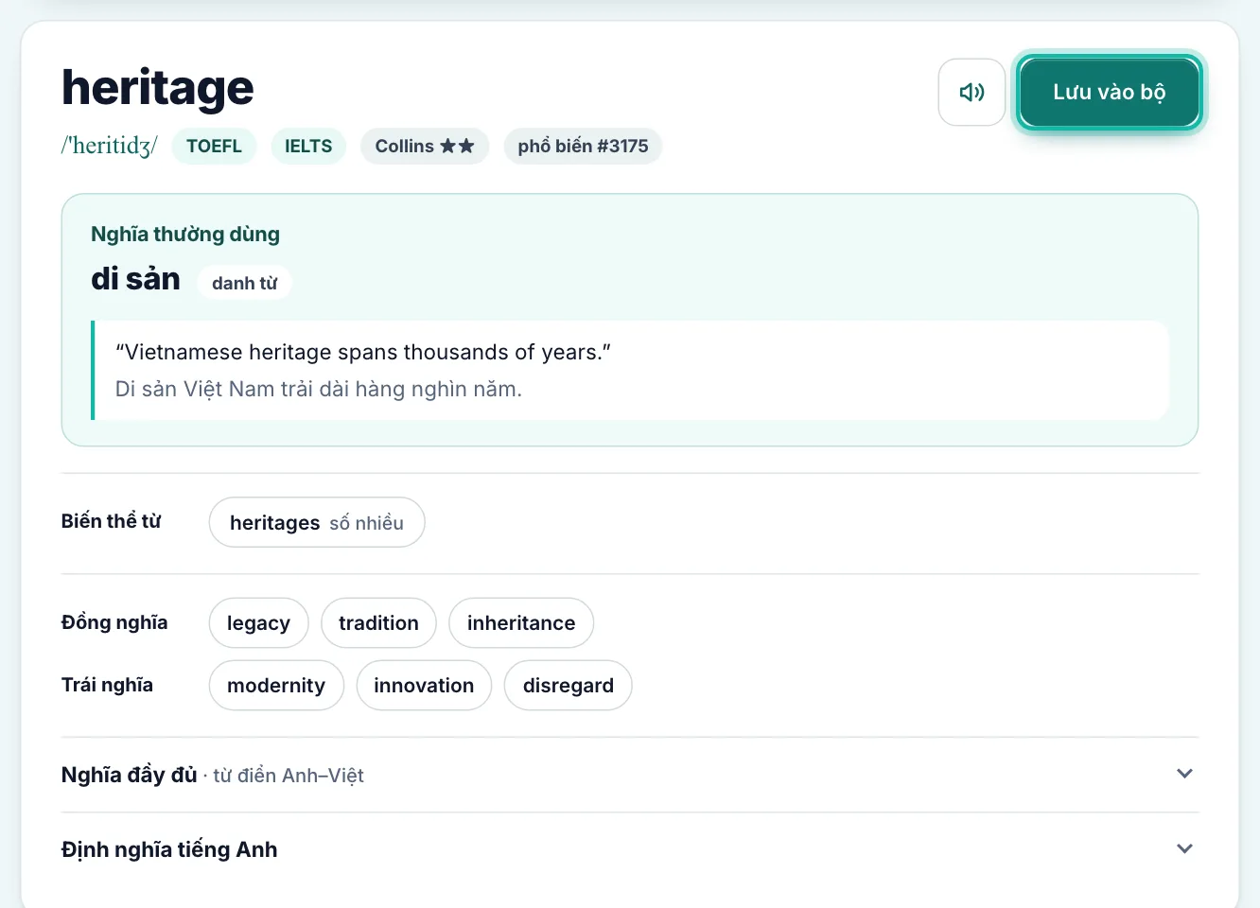Expand the Định nghĩa tiếng Anh section
This screenshot has width=1260, height=908.
click(630, 849)
